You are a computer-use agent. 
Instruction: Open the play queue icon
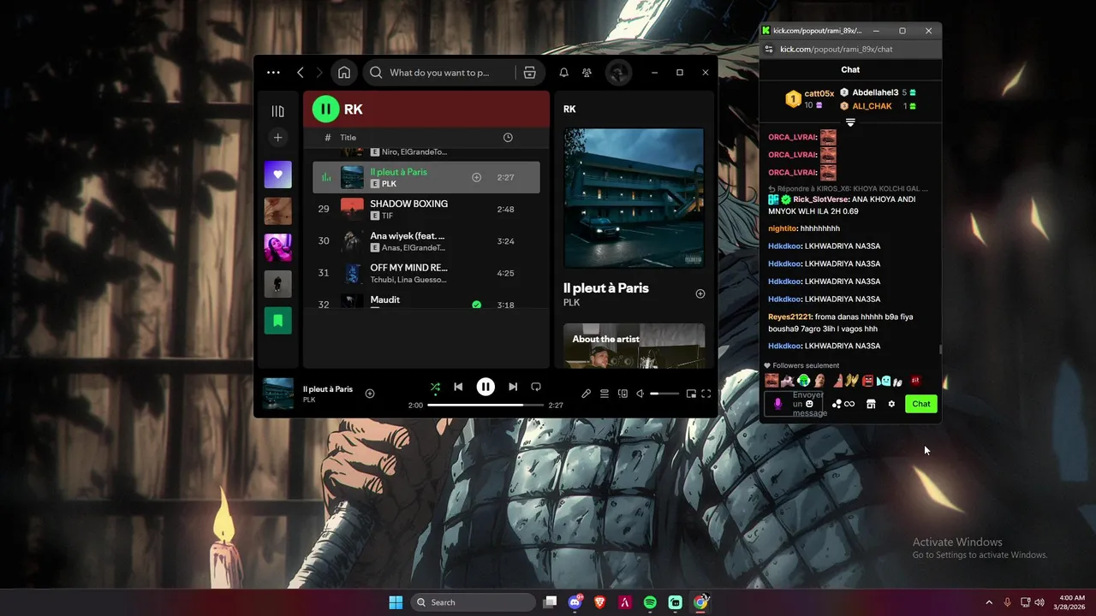click(605, 394)
